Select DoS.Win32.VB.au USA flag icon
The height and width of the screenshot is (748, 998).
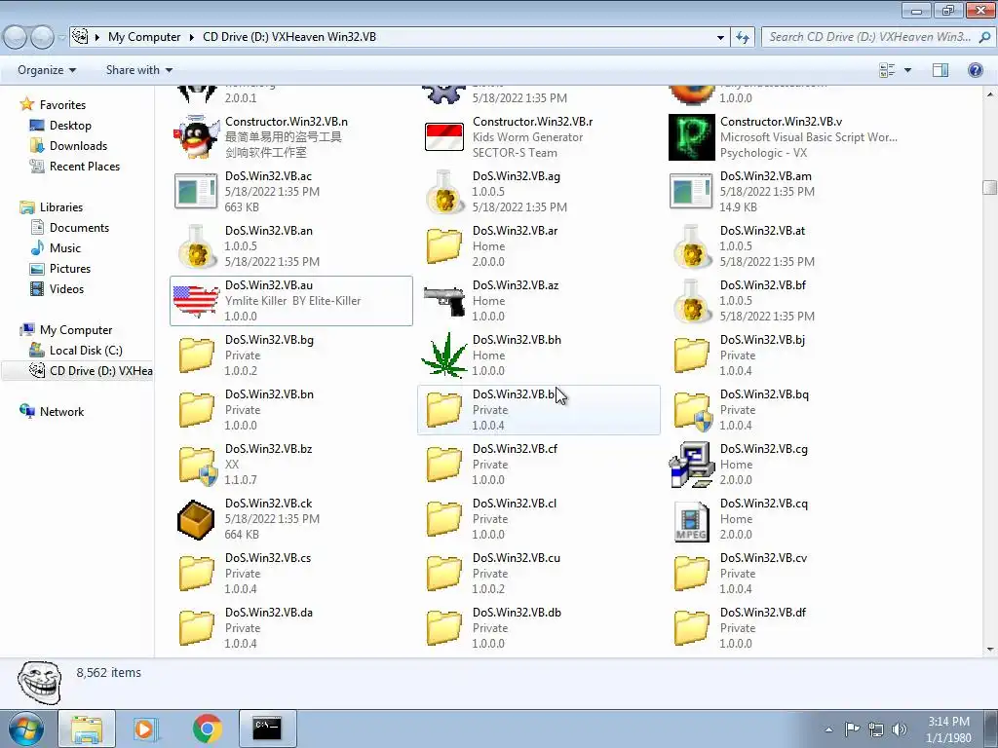[x=196, y=301]
